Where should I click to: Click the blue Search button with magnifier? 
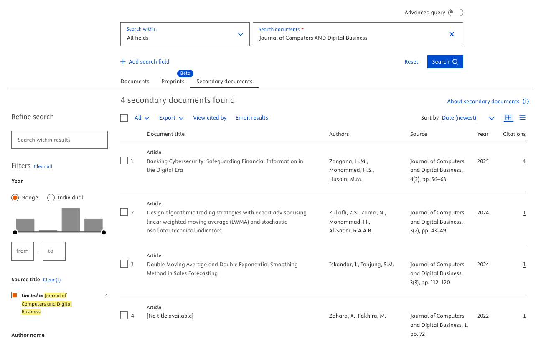point(445,62)
